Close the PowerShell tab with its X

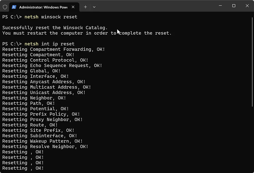pyautogui.click(x=73, y=7)
